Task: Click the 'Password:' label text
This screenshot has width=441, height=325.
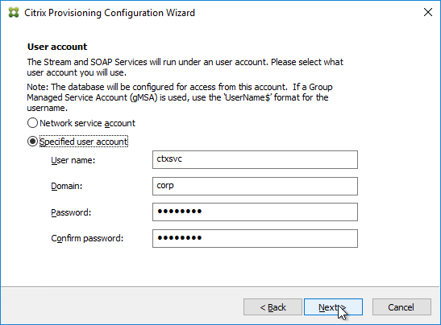Action: pos(71,212)
